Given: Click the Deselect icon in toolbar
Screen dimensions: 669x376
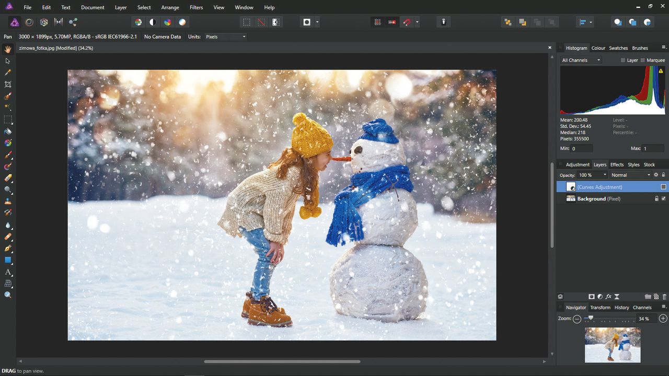Looking at the screenshot, I should tap(261, 22).
